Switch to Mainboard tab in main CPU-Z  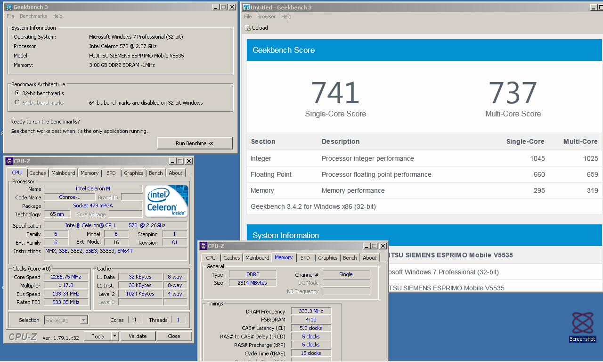tap(63, 173)
